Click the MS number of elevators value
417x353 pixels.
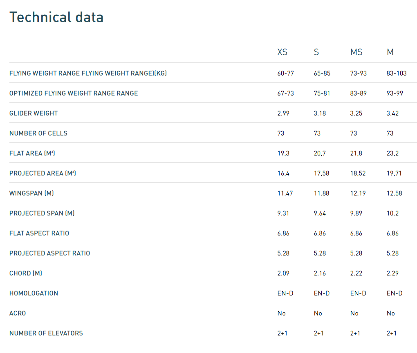[355, 333]
